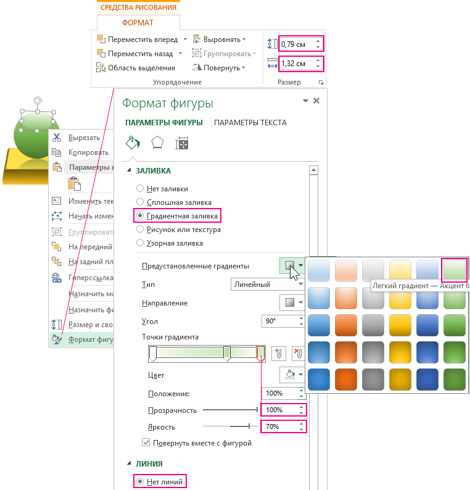This screenshot has width=470, height=490.
Task: Pick the top-right light green gradient swatch
Action: (x=455, y=270)
